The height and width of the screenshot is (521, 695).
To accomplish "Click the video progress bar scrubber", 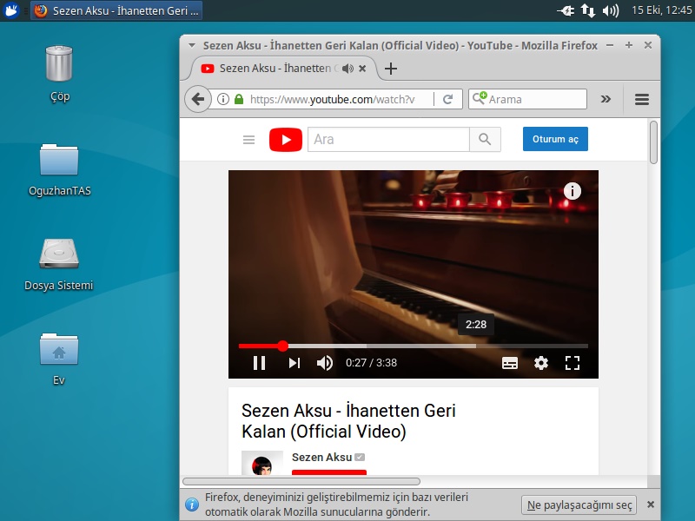I will 283,346.
